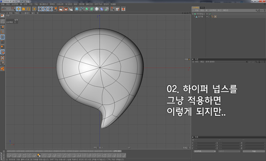This screenshot has width=266, height=161.
Task: Open the green Array modeling objects icon
Action: point(92,9)
